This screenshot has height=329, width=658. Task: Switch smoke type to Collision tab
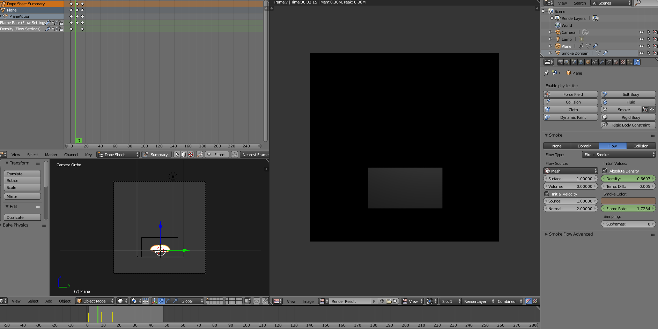pyautogui.click(x=641, y=146)
